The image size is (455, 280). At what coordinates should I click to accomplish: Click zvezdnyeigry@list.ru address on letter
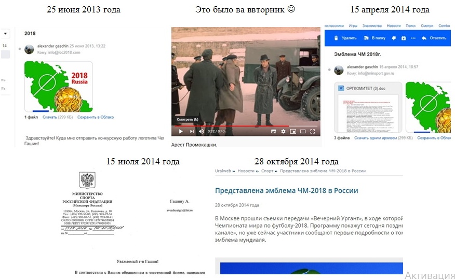(180, 210)
